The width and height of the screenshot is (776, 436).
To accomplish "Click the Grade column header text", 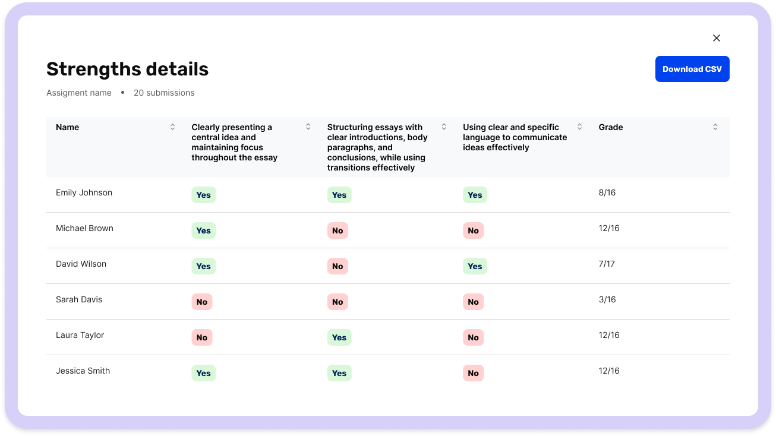I will (610, 127).
